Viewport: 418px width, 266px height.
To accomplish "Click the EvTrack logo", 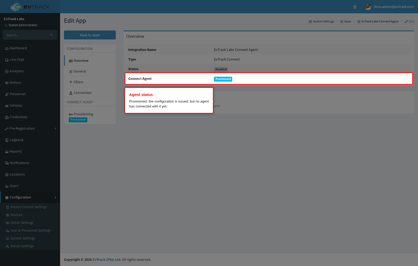I will [30, 7].
